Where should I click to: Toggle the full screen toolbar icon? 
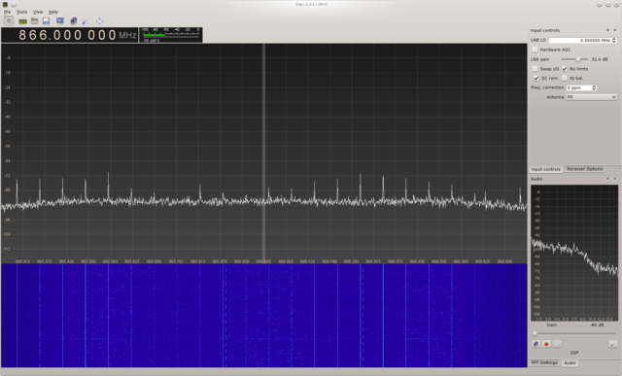[99, 21]
